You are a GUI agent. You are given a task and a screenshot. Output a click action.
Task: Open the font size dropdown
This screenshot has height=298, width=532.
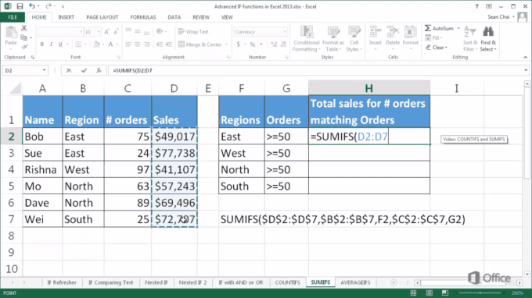(99, 32)
